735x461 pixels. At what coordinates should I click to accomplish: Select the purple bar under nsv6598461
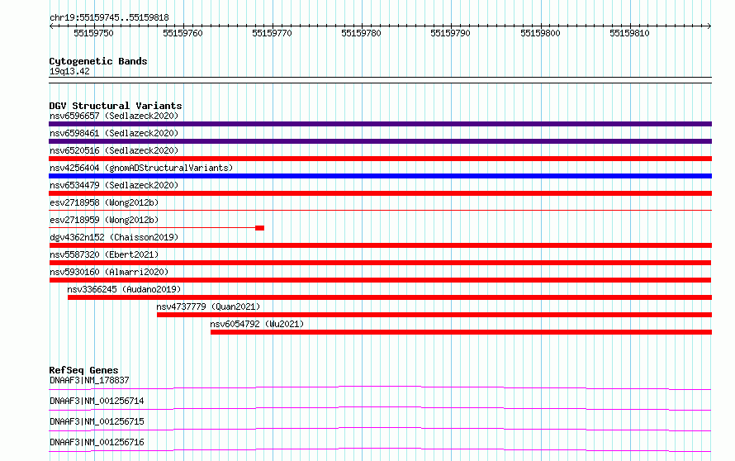click(x=380, y=141)
